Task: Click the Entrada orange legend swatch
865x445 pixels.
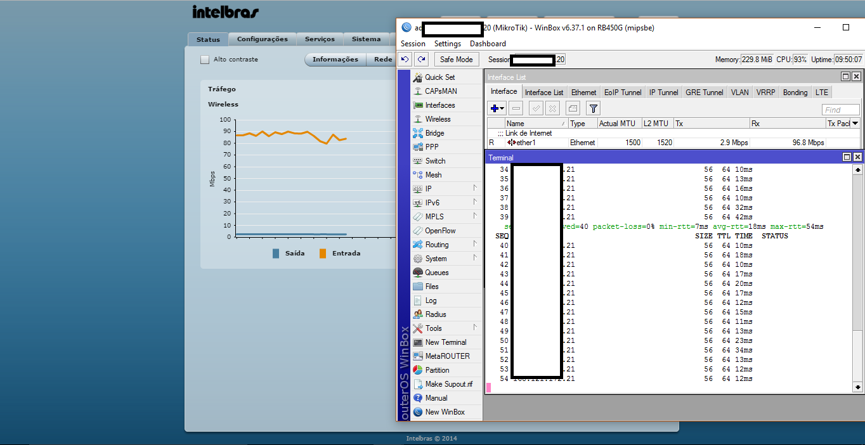Action: coord(323,254)
